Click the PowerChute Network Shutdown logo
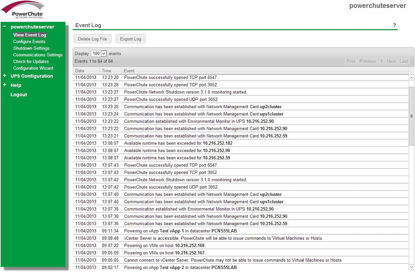The height and width of the screenshot is (272, 415). [x=23, y=10]
